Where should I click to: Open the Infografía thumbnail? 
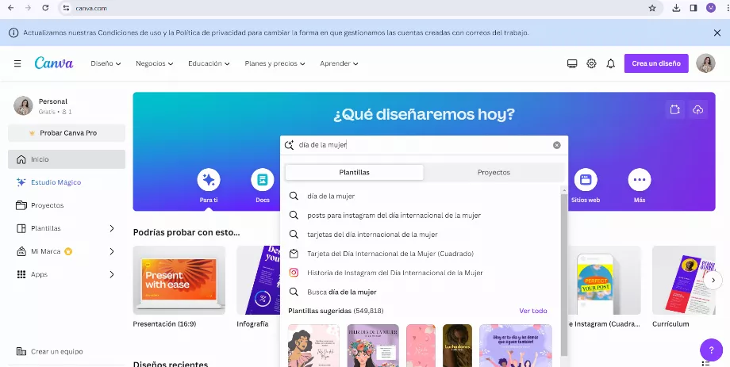click(x=259, y=281)
